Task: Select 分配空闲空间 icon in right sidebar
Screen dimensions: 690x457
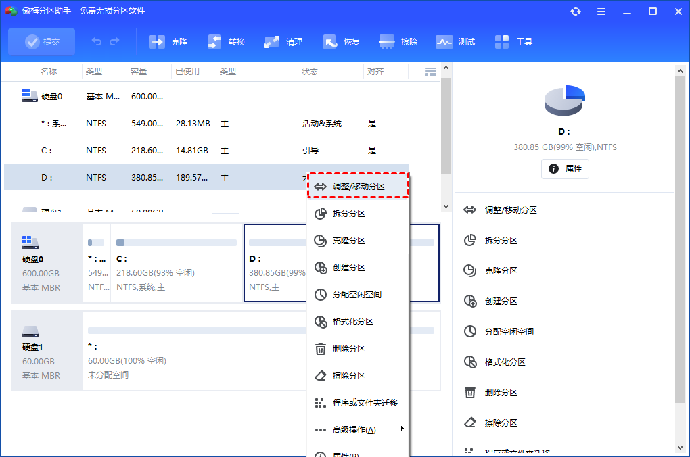Action: point(470,331)
